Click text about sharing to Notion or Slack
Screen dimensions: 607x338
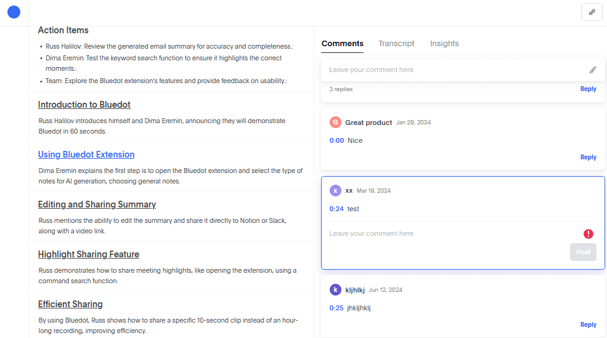click(x=162, y=226)
